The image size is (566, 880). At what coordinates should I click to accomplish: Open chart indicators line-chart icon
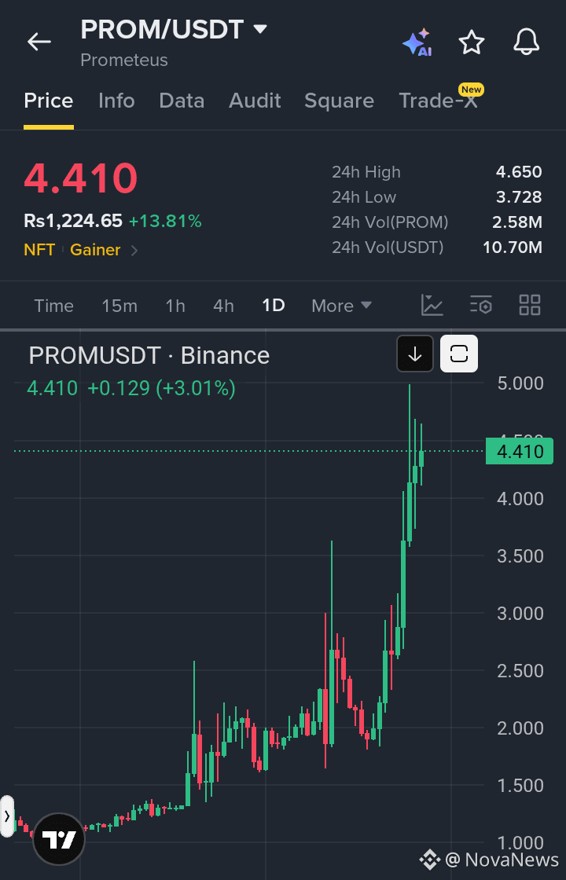tap(432, 306)
